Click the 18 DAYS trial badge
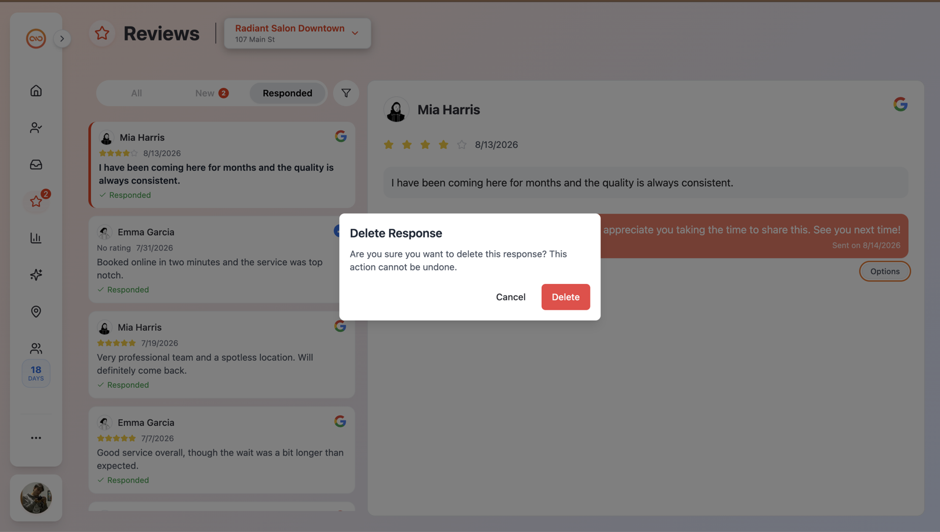The width and height of the screenshot is (940, 532). point(36,373)
